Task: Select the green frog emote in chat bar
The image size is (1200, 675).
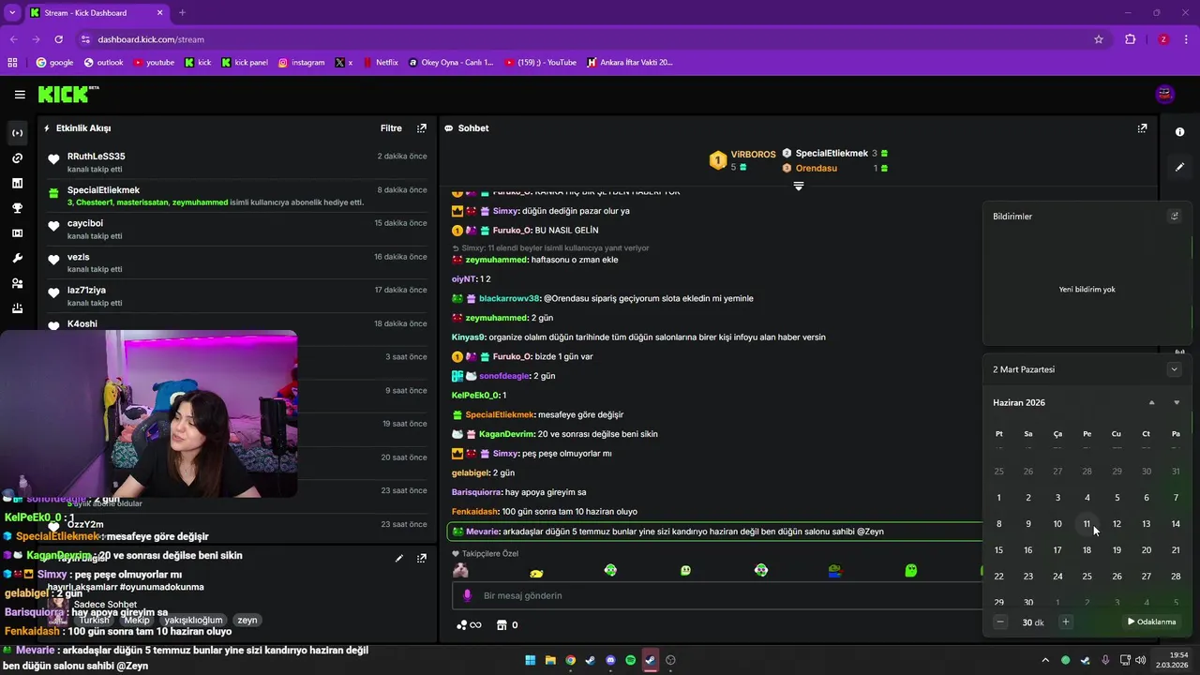Action: coord(910,570)
